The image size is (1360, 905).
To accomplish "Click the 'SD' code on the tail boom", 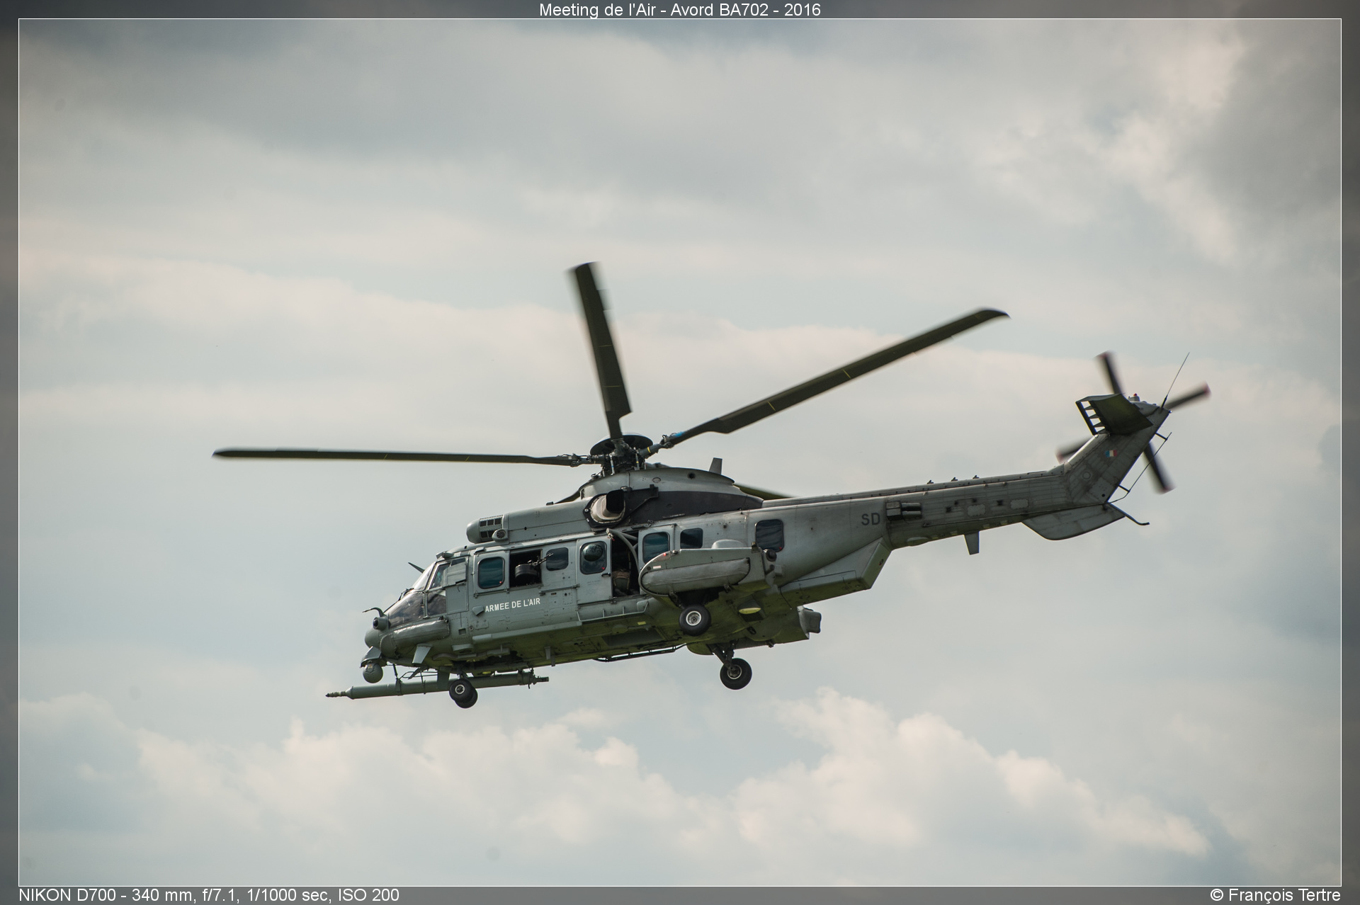I will [871, 519].
